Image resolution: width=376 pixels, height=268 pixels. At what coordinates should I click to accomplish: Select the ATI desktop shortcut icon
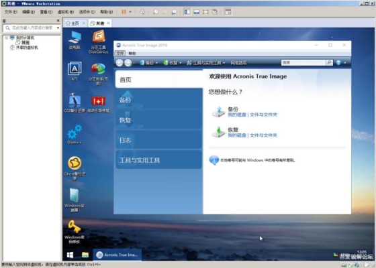[75, 68]
